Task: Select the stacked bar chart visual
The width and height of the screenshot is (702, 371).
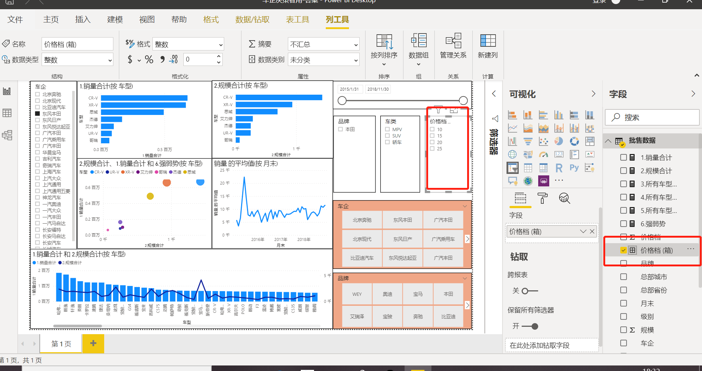Action: click(x=512, y=115)
